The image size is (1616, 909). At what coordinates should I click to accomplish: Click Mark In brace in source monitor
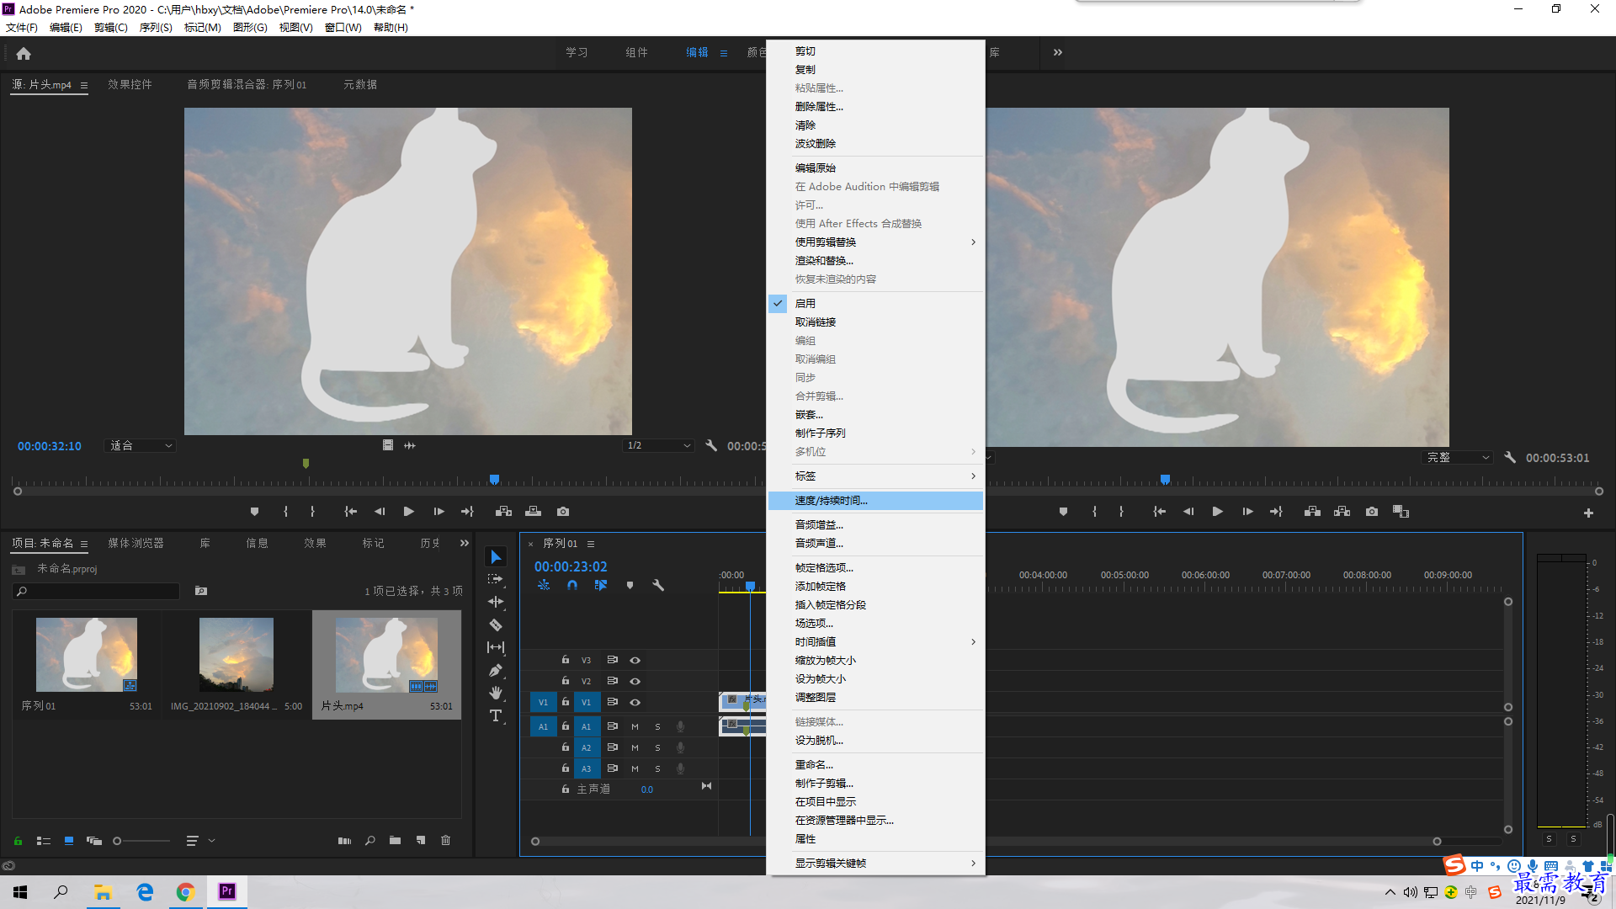(x=286, y=512)
